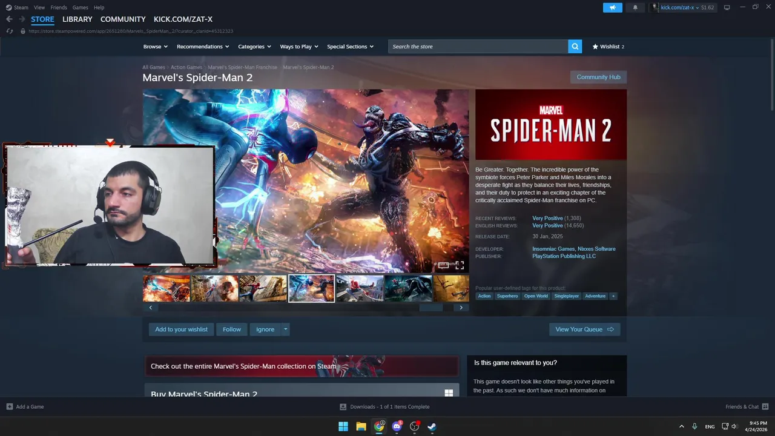Expand the Special Sections dropdown
This screenshot has height=436, width=775.
pyautogui.click(x=351, y=47)
